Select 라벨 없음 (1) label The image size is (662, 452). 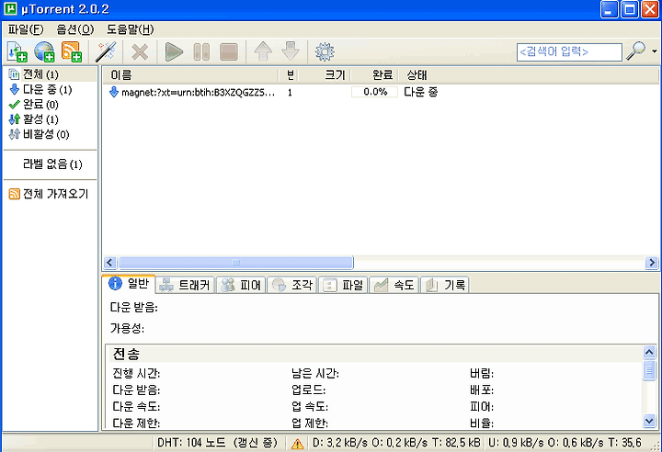point(51,164)
